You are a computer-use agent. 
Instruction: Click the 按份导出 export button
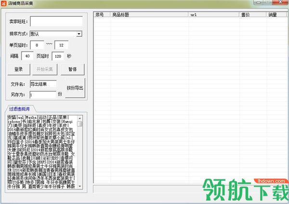pyautogui.click(x=75, y=88)
